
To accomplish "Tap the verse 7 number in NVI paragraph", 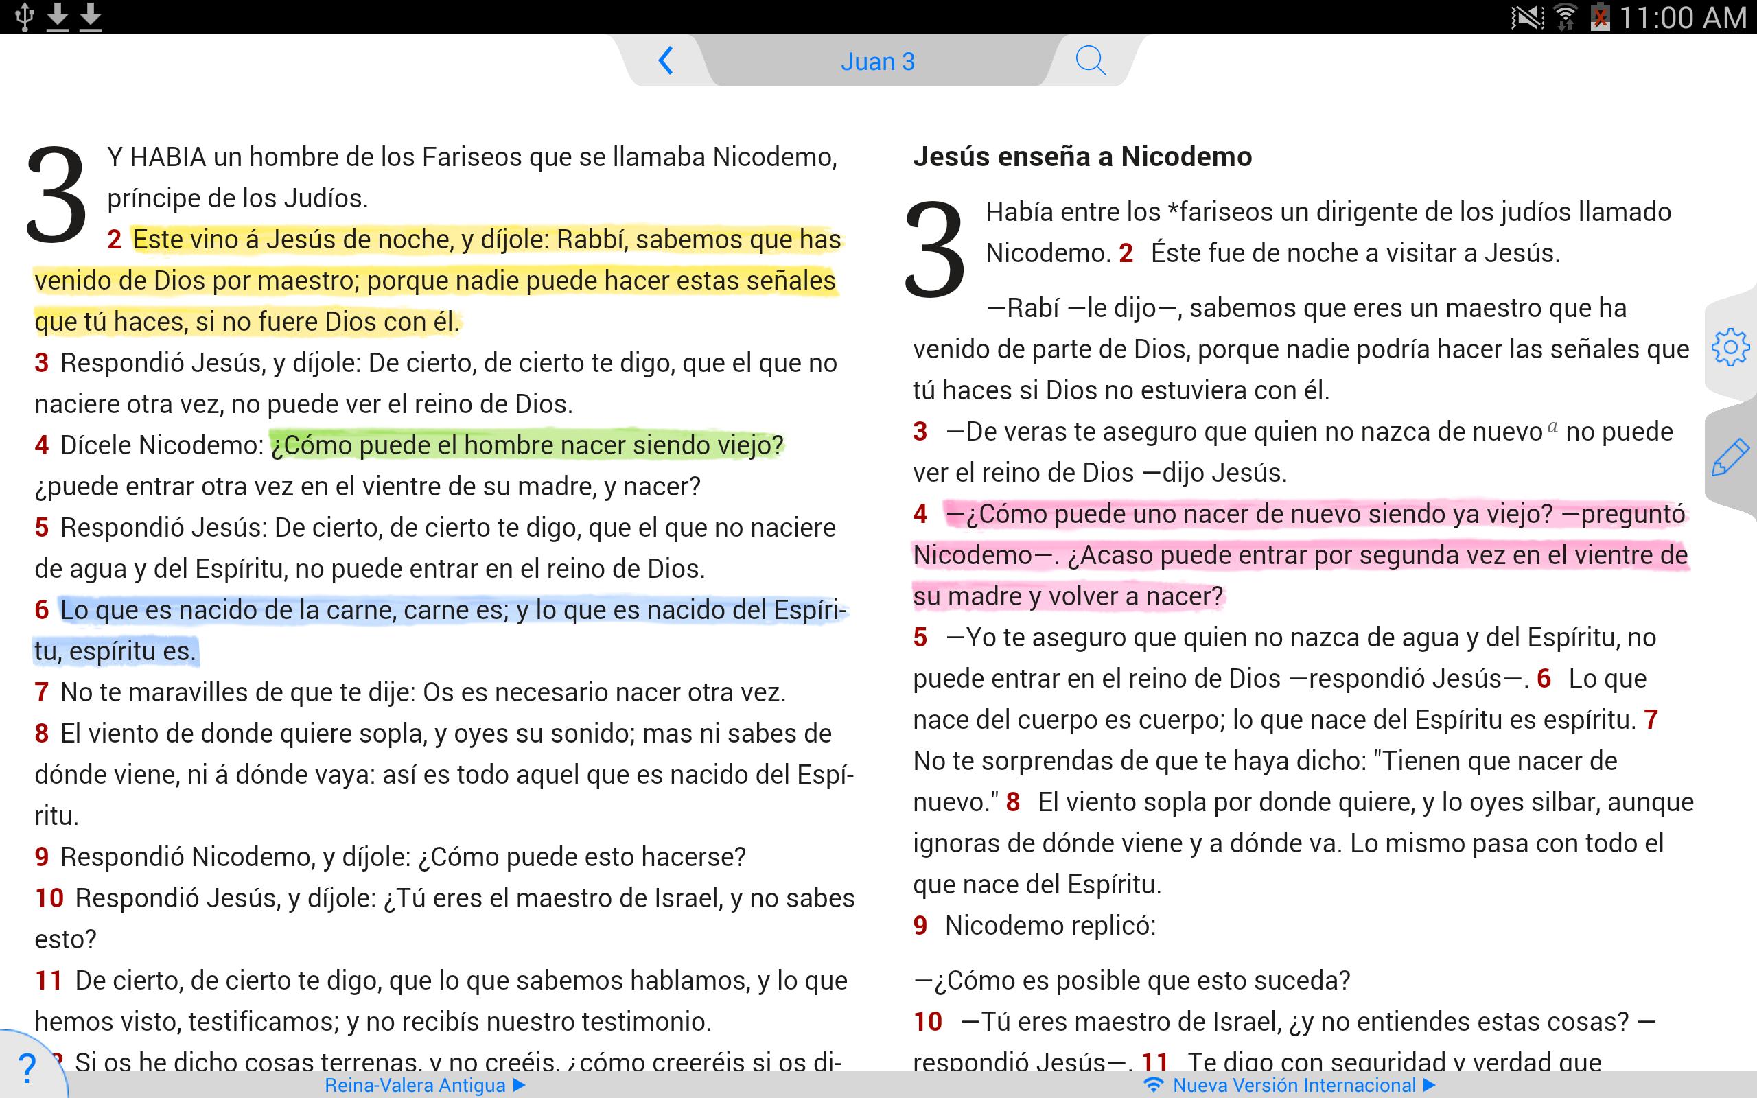I will 1651,720.
